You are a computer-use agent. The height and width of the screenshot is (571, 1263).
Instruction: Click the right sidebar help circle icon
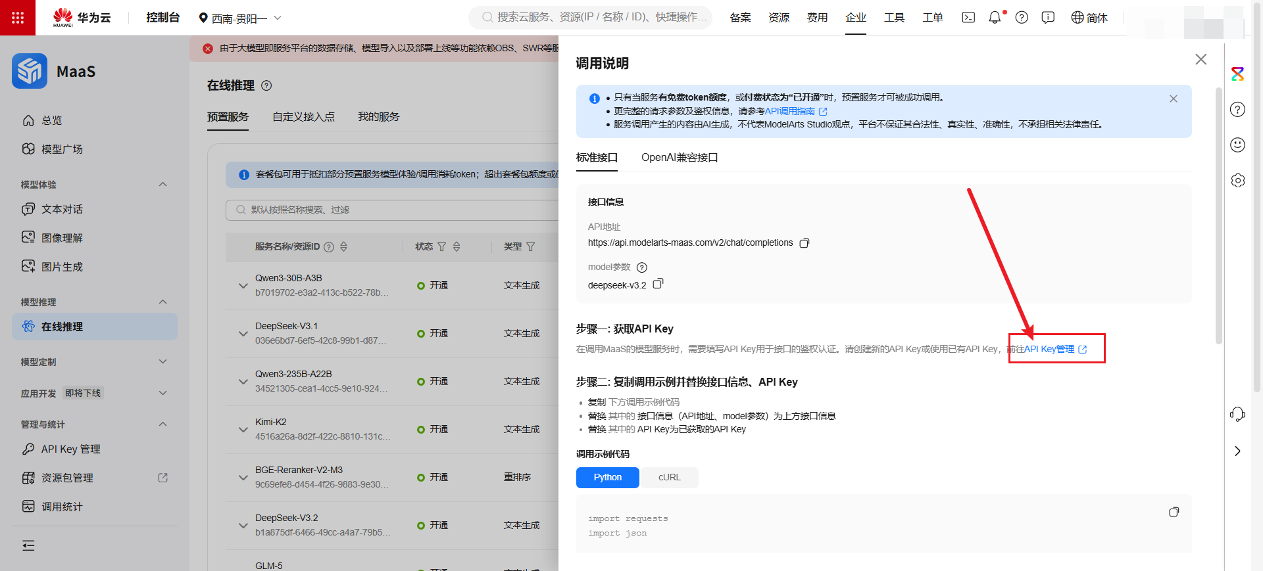(x=1237, y=109)
